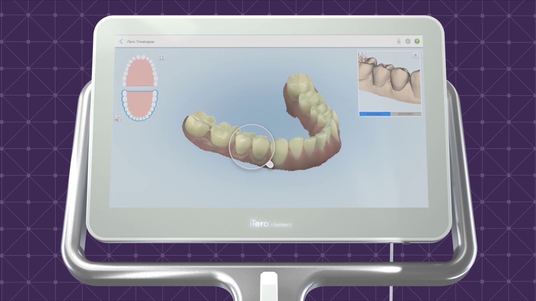Image resolution: width=536 pixels, height=301 pixels.
Task: Click the iTero TimeLapse title text
Action: pyautogui.click(x=140, y=42)
